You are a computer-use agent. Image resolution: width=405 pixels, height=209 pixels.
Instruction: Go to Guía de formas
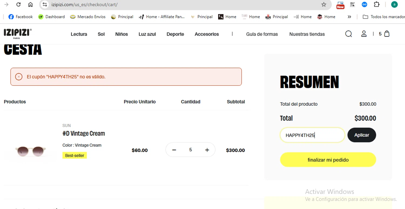tap(262, 34)
